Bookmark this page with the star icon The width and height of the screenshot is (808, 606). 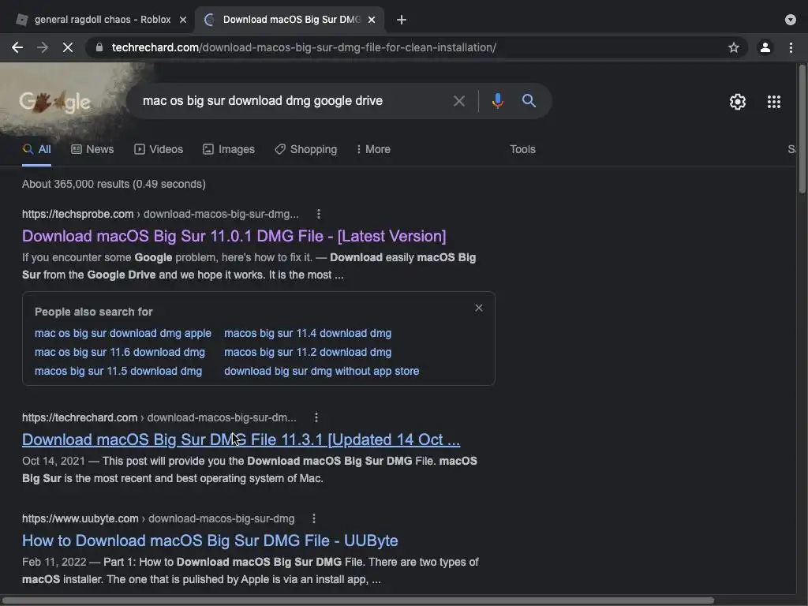point(734,47)
